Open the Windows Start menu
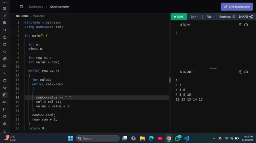 70,138
